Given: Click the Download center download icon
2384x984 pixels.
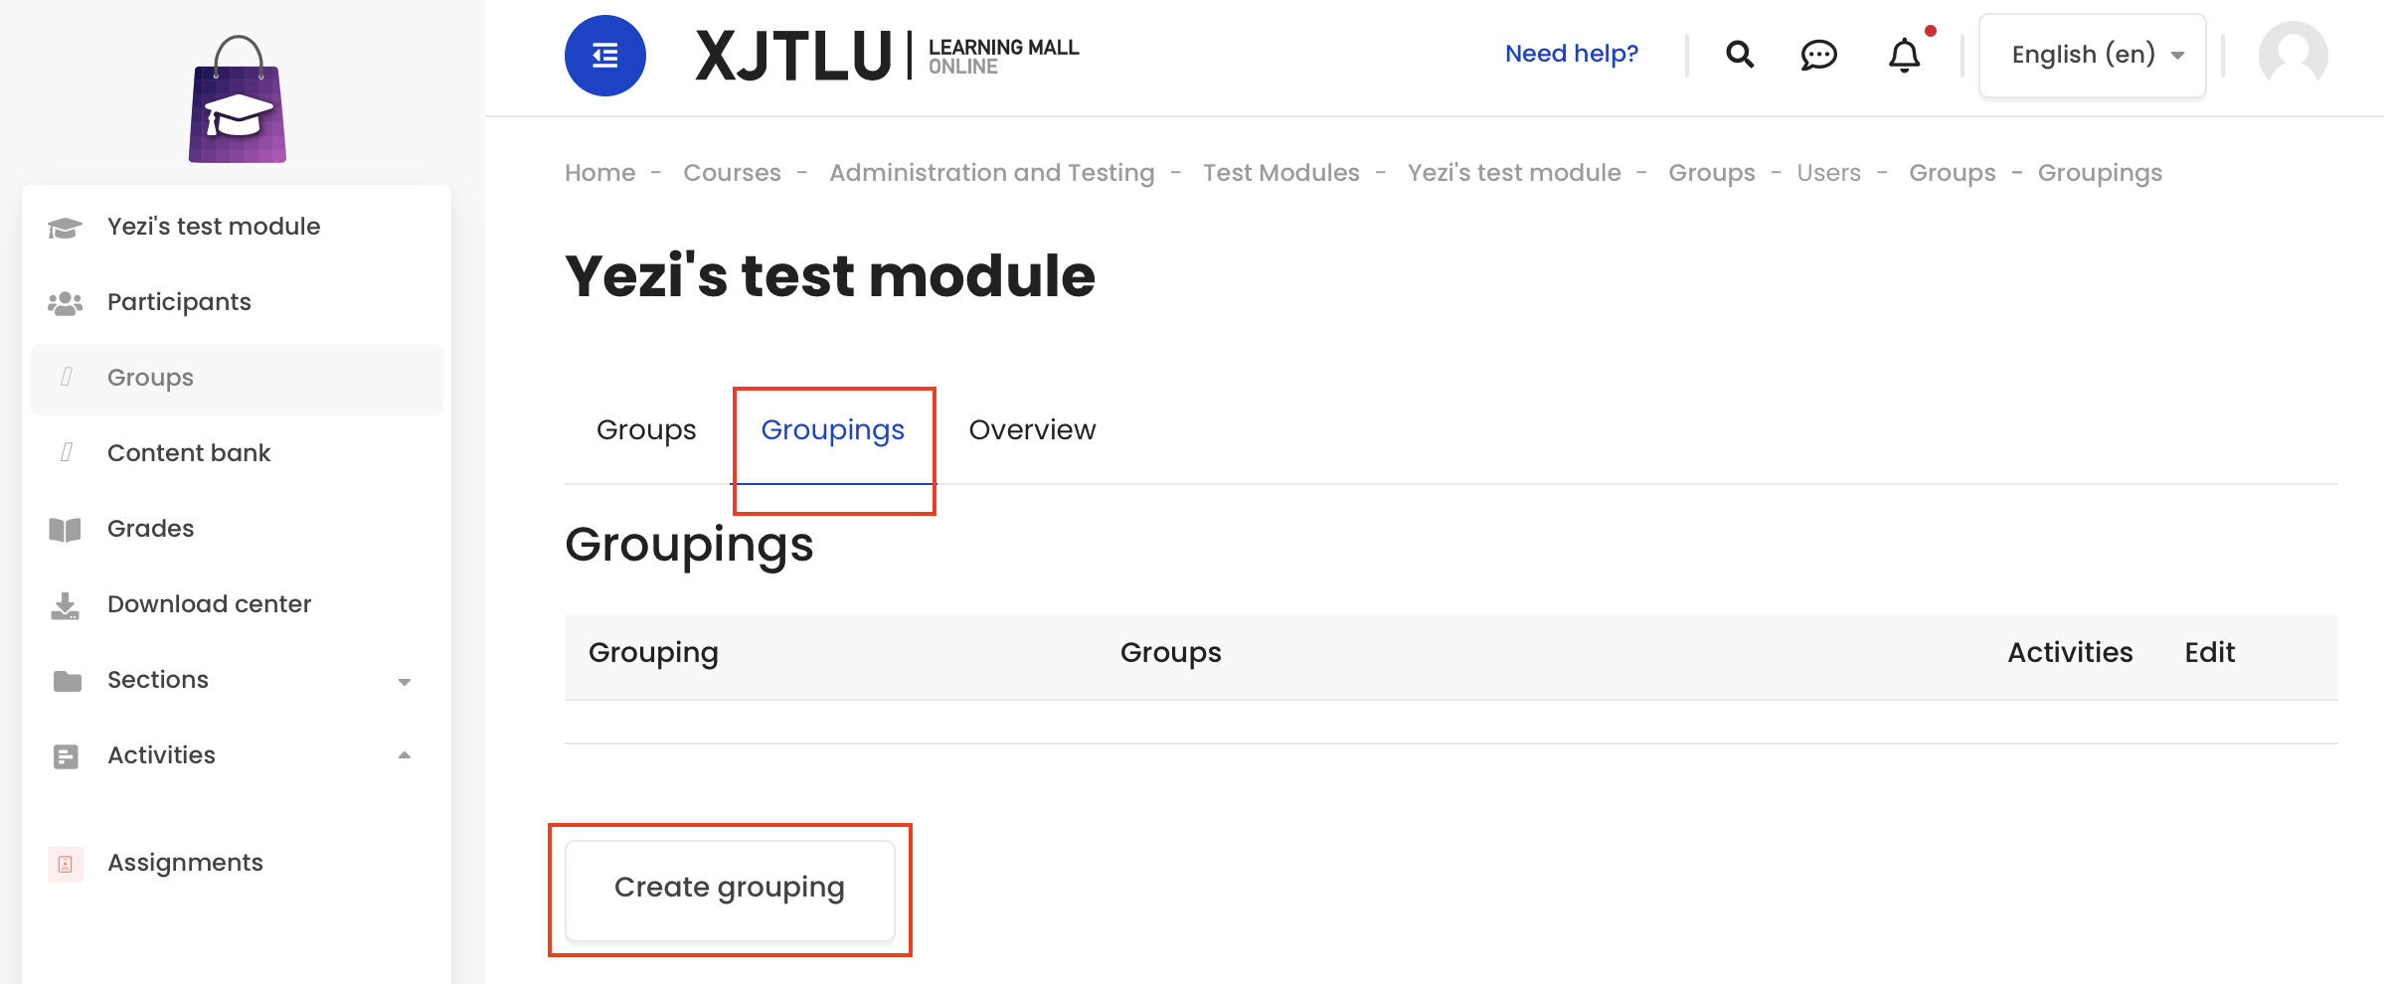Looking at the screenshot, I should point(65,605).
